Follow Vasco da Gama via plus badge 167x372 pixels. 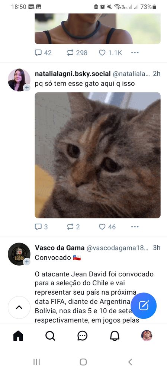tap(27, 262)
